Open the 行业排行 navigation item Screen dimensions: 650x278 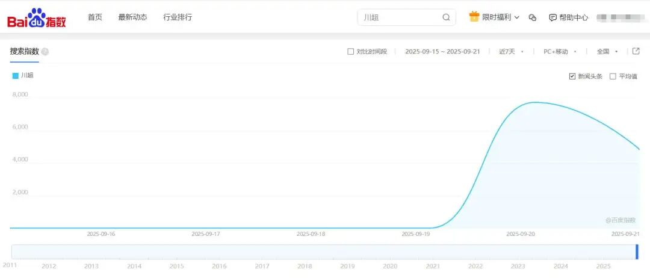(178, 17)
